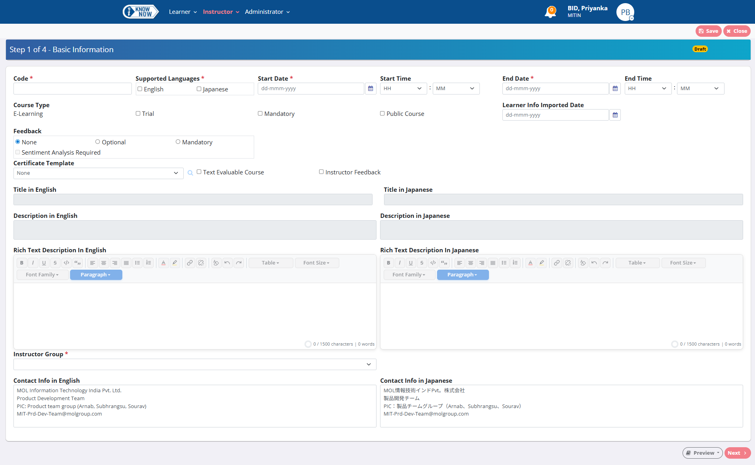Insert numbered list in Japanese rich text editor
This screenshot has height=465, width=755.
[x=515, y=263]
